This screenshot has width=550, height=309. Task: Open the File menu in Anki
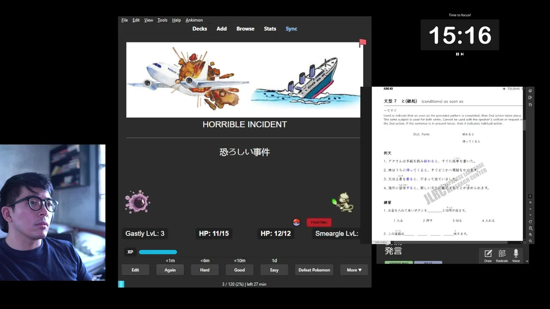tap(125, 20)
